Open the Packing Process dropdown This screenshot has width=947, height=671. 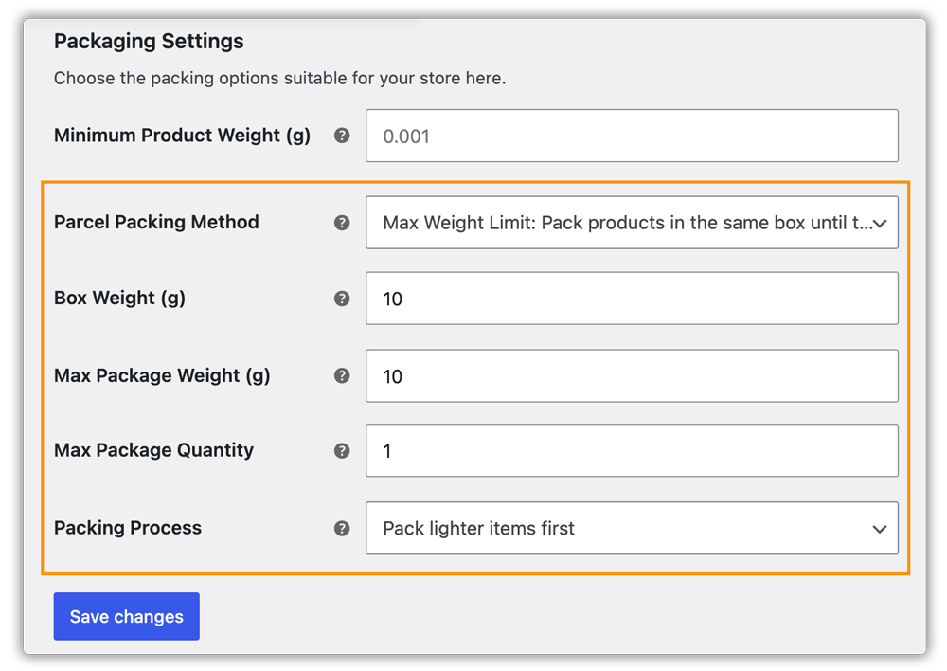[632, 528]
